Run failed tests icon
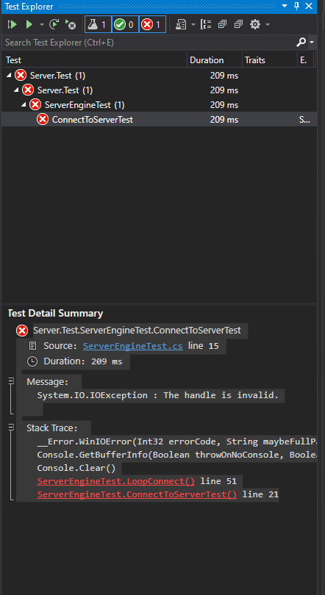The image size is (325, 595). (x=71, y=25)
